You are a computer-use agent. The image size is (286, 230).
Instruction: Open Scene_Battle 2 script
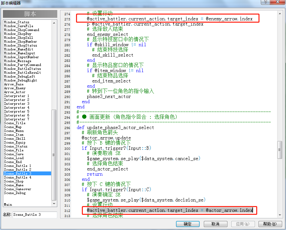pyautogui.click(x=18, y=170)
